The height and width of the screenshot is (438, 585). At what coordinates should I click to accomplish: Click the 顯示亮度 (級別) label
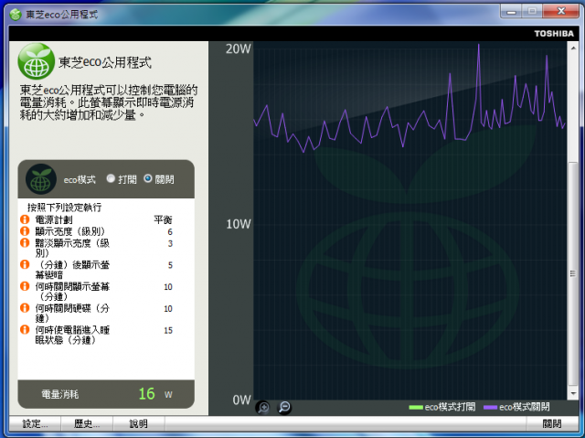(x=70, y=231)
